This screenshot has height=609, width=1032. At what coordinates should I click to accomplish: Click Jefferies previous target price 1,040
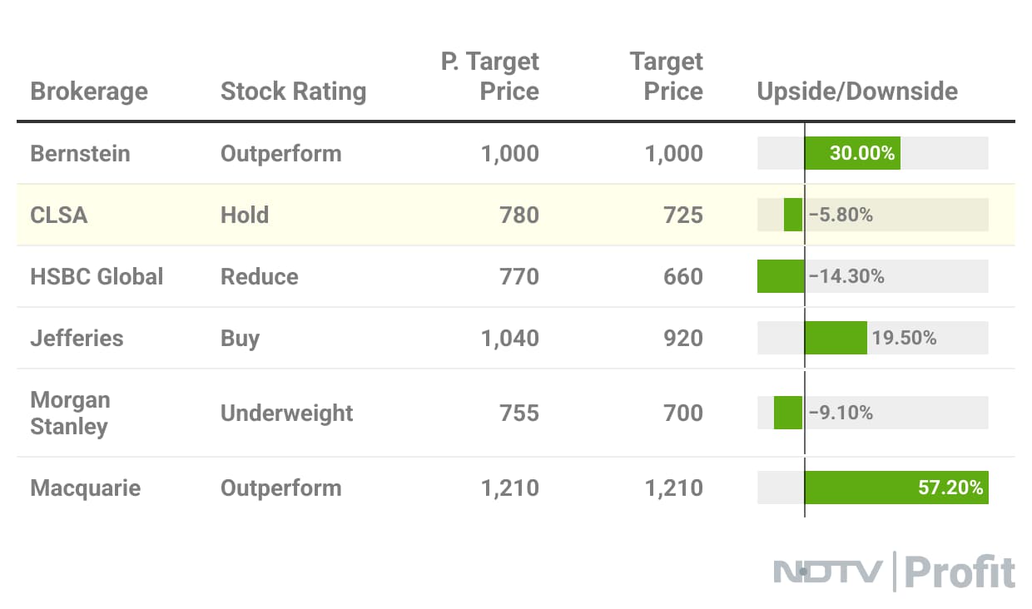tap(509, 338)
